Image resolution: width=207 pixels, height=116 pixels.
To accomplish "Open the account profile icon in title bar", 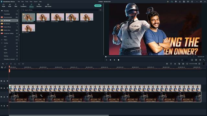I will point(180,2).
